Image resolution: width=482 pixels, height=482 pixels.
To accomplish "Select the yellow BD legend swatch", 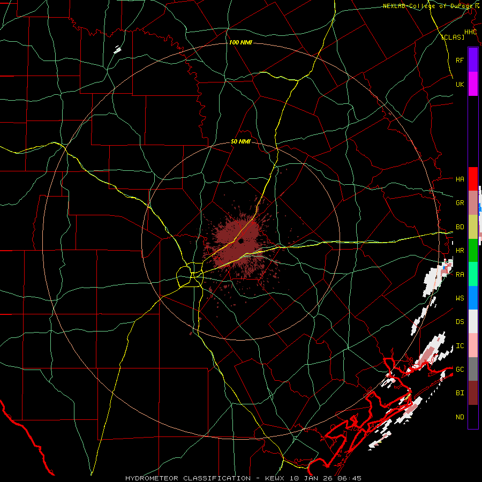I will tap(473, 227).
